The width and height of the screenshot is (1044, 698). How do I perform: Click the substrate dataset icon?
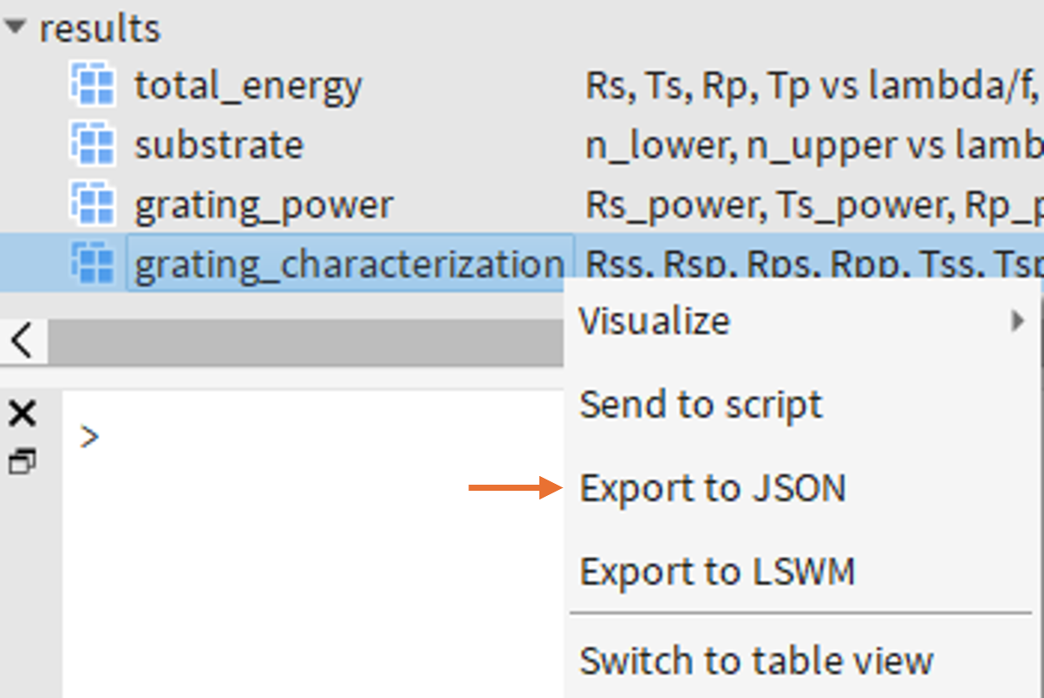pyautogui.click(x=93, y=144)
